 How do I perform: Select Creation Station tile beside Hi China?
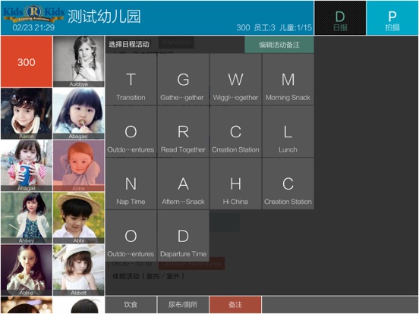click(288, 184)
